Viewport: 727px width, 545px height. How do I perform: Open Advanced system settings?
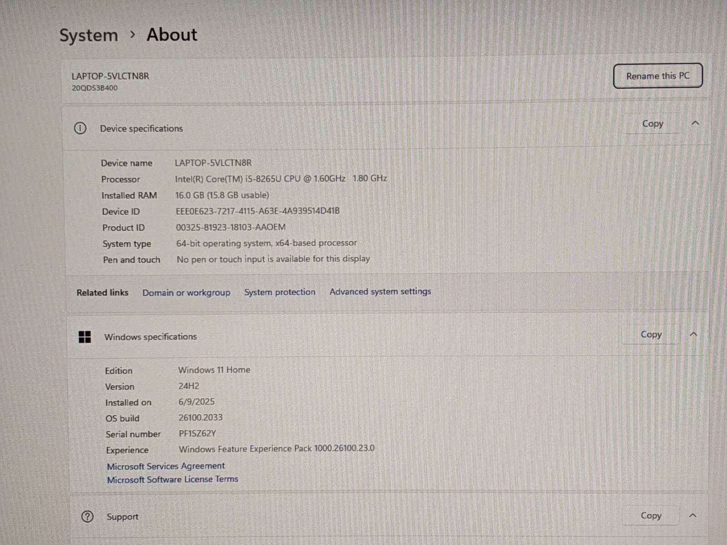tap(380, 292)
